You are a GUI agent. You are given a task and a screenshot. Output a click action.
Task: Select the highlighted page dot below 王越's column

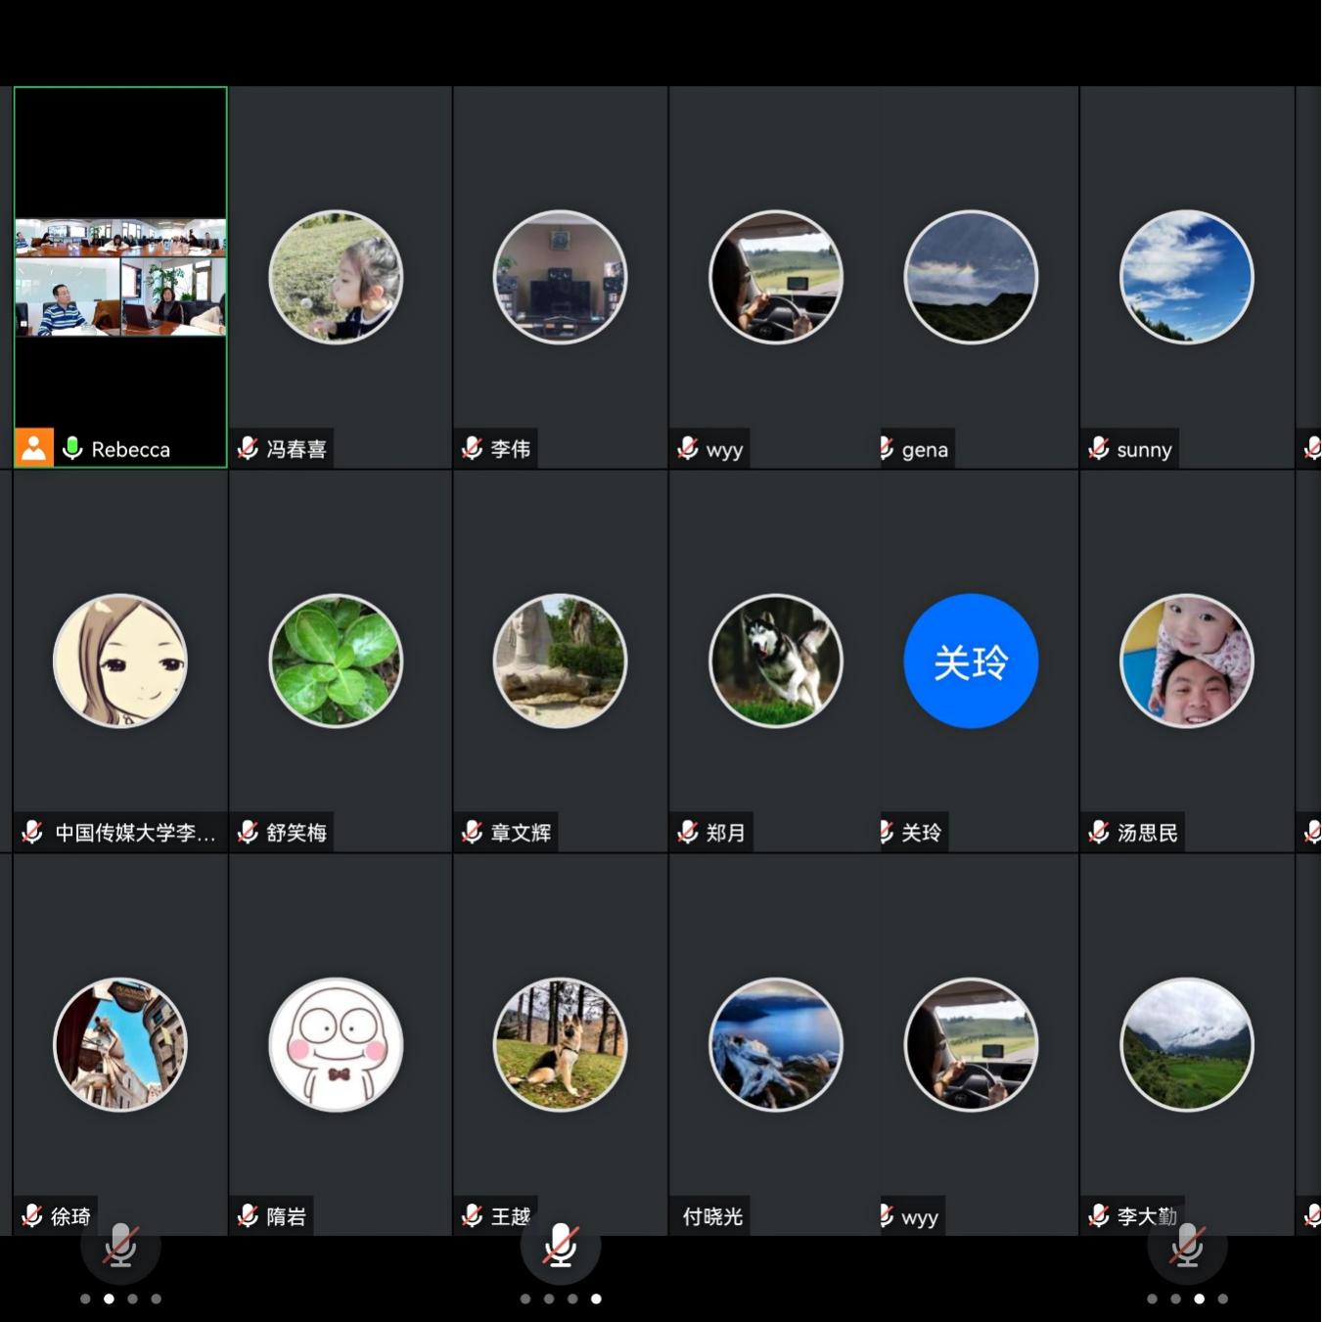(x=596, y=1299)
